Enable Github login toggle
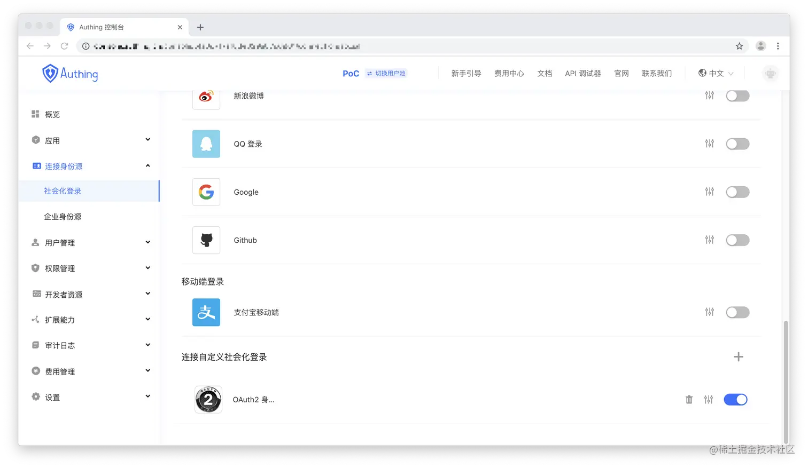Screen dimensions: 808x468 [x=737, y=240]
